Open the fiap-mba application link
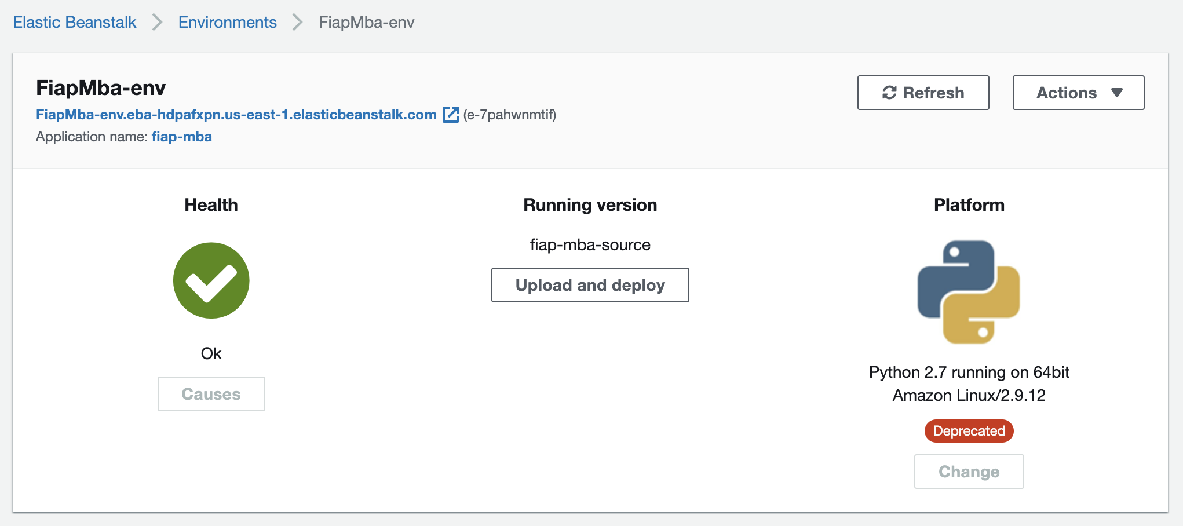The image size is (1183, 526). pos(182,137)
